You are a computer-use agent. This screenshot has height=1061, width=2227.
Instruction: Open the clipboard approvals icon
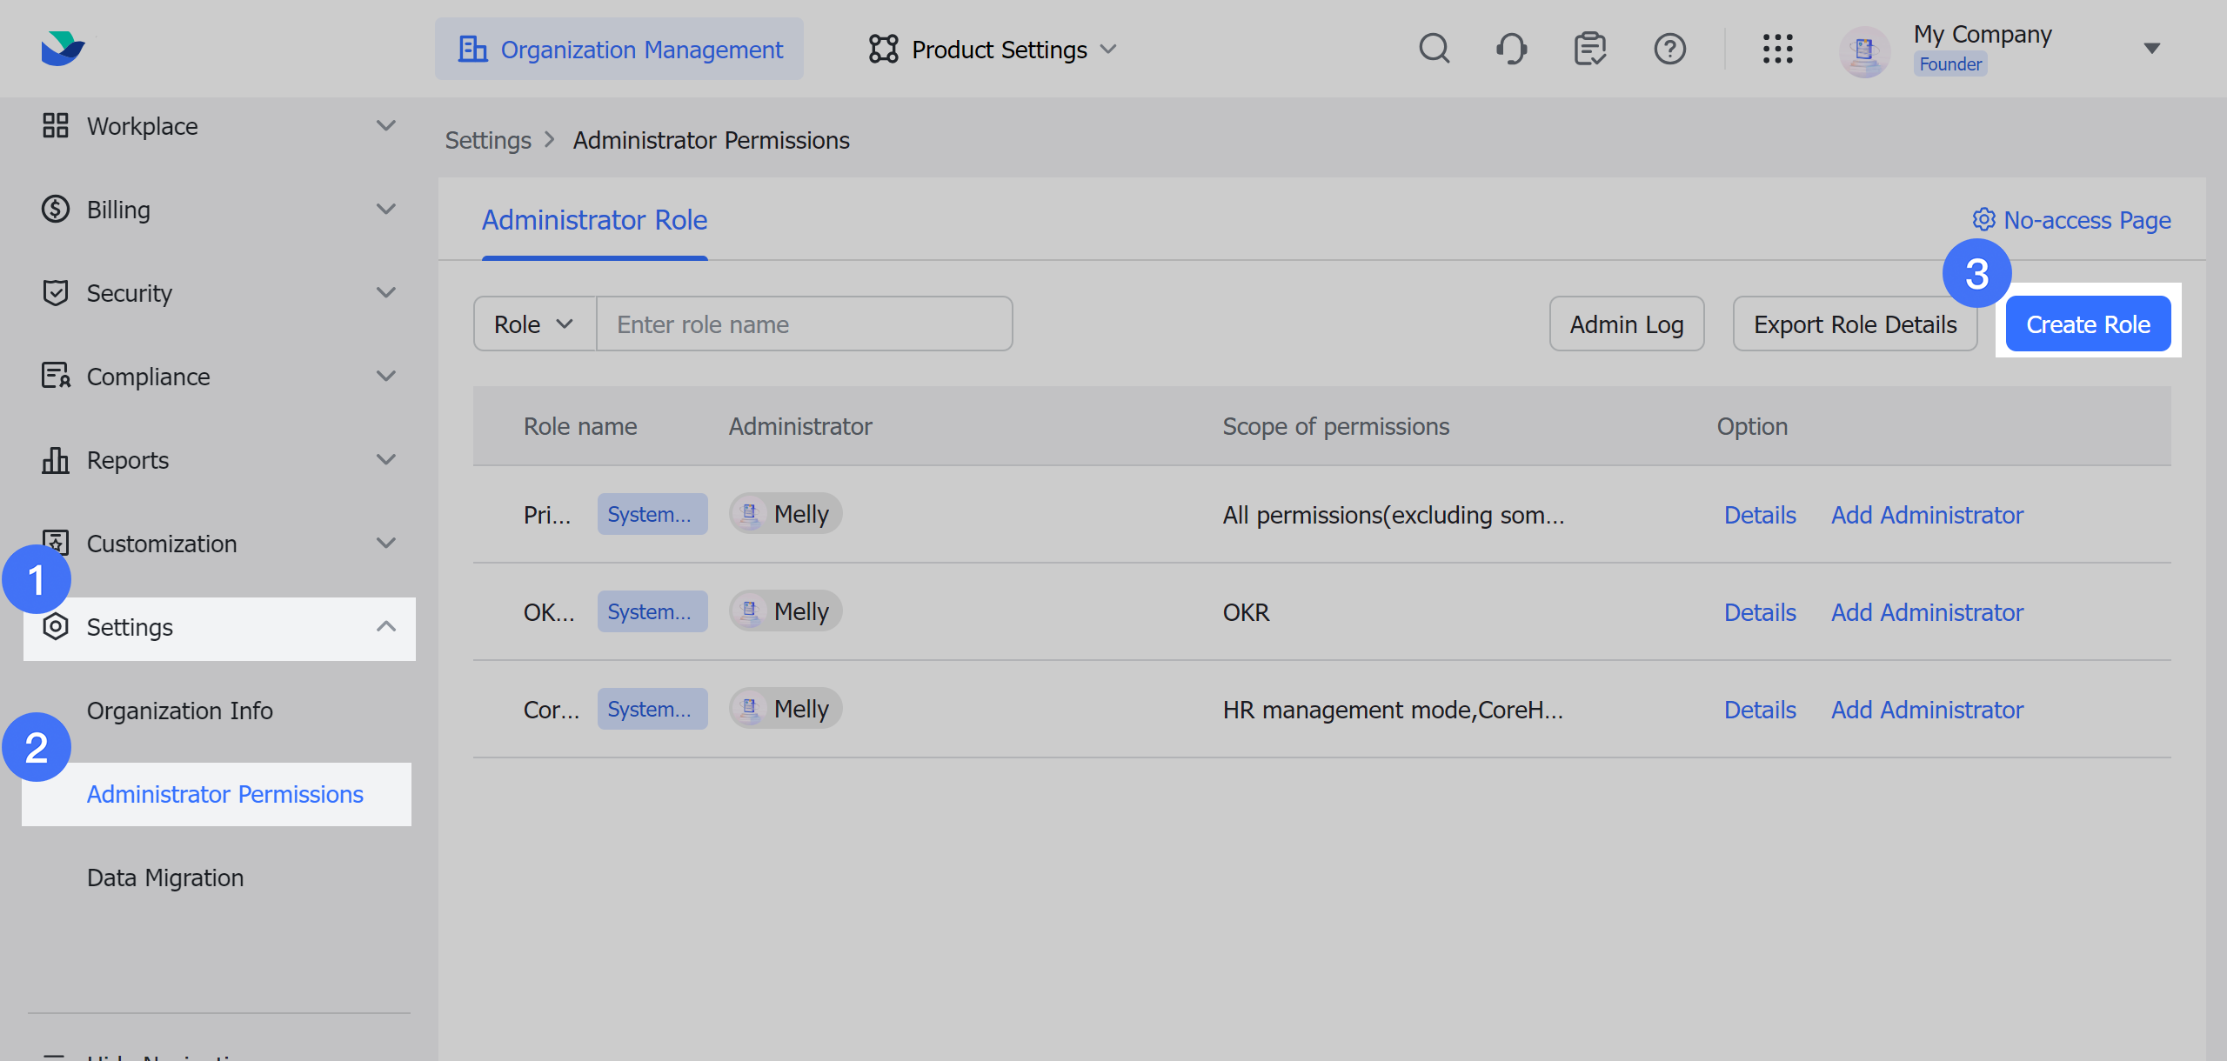tap(1588, 49)
